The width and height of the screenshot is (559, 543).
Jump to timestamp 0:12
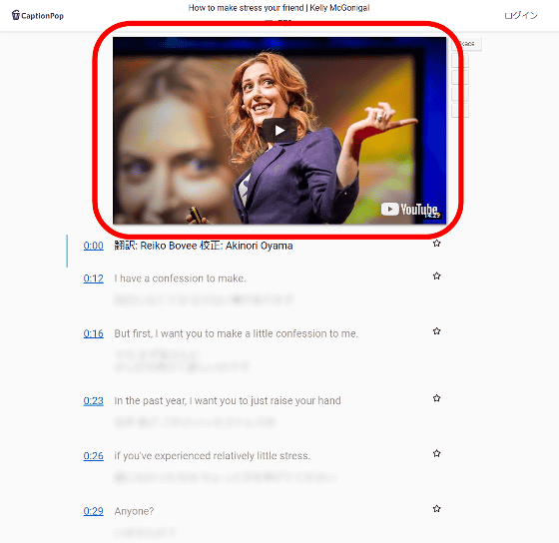point(94,278)
